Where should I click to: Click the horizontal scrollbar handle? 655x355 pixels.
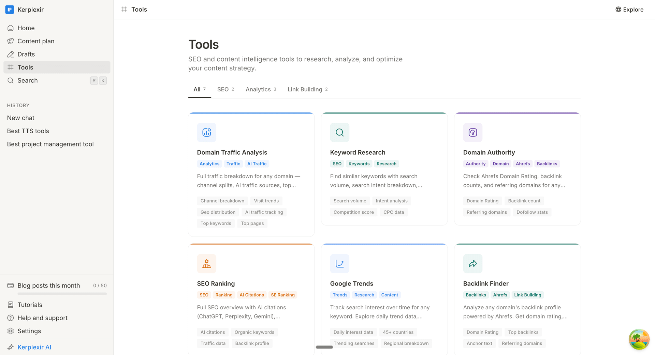click(x=324, y=347)
